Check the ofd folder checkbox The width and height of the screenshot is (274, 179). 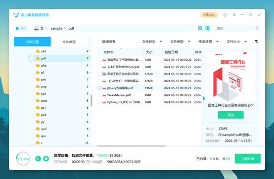[32, 51]
